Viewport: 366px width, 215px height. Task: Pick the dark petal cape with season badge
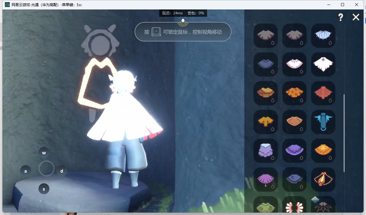tap(323, 204)
